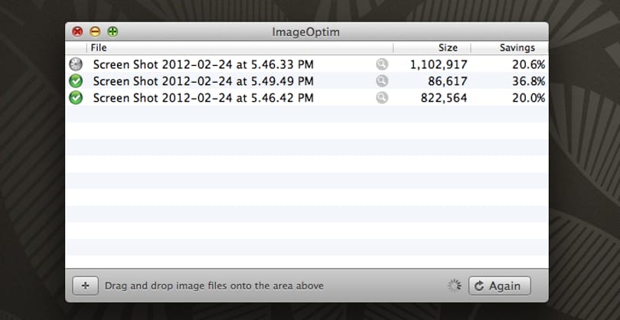Minimize the ImageOptim window with the yellow button
The height and width of the screenshot is (320, 620).
tap(95, 31)
